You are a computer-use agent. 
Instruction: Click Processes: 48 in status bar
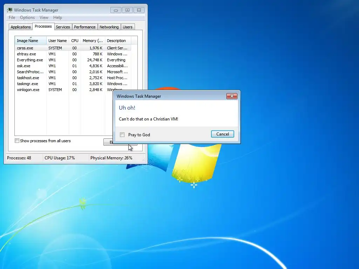click(x=19, y=158)
